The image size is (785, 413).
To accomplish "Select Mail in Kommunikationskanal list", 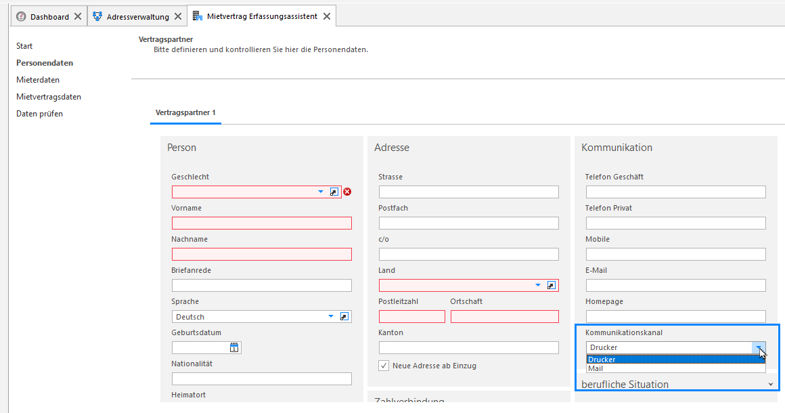I will (676, 368).
